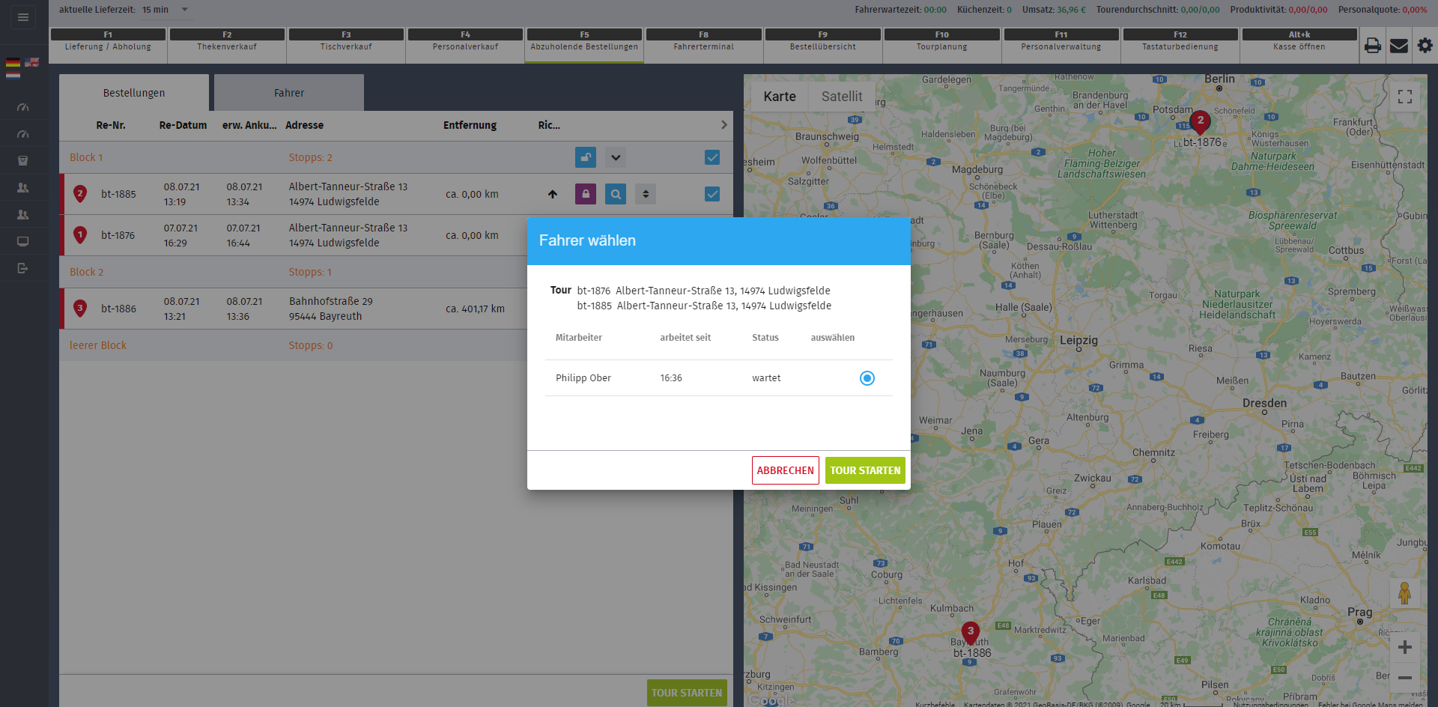1438x707 pixels.
Task: Click ABBRECHEN in the Fahrer wählen dialog
Action: (x=785, y=470)
